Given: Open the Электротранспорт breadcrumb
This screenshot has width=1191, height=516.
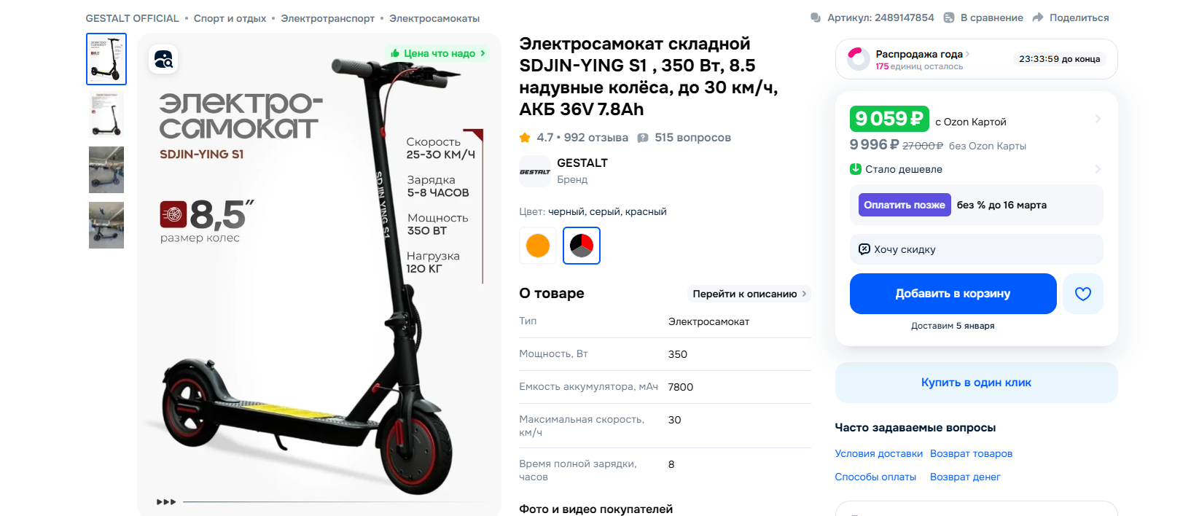Looking at the screenshot, I should 328,18.
